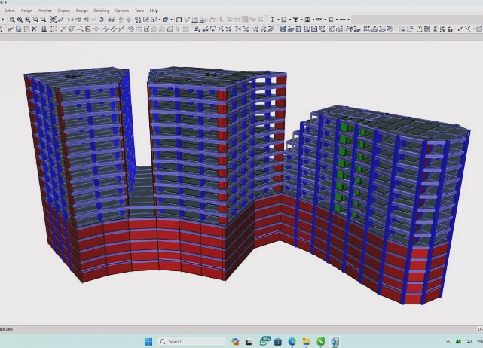Expand the dropdown arrow at the toolbar's right end
This screenshot has height=348, width=483.
[349, 20]
